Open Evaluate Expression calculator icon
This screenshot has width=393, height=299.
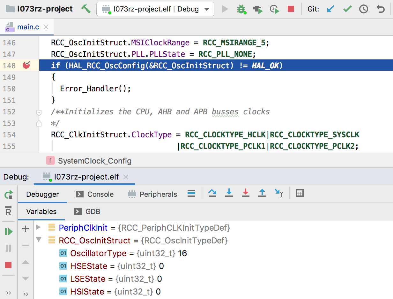pyautogui.click(x=300, y=193)
